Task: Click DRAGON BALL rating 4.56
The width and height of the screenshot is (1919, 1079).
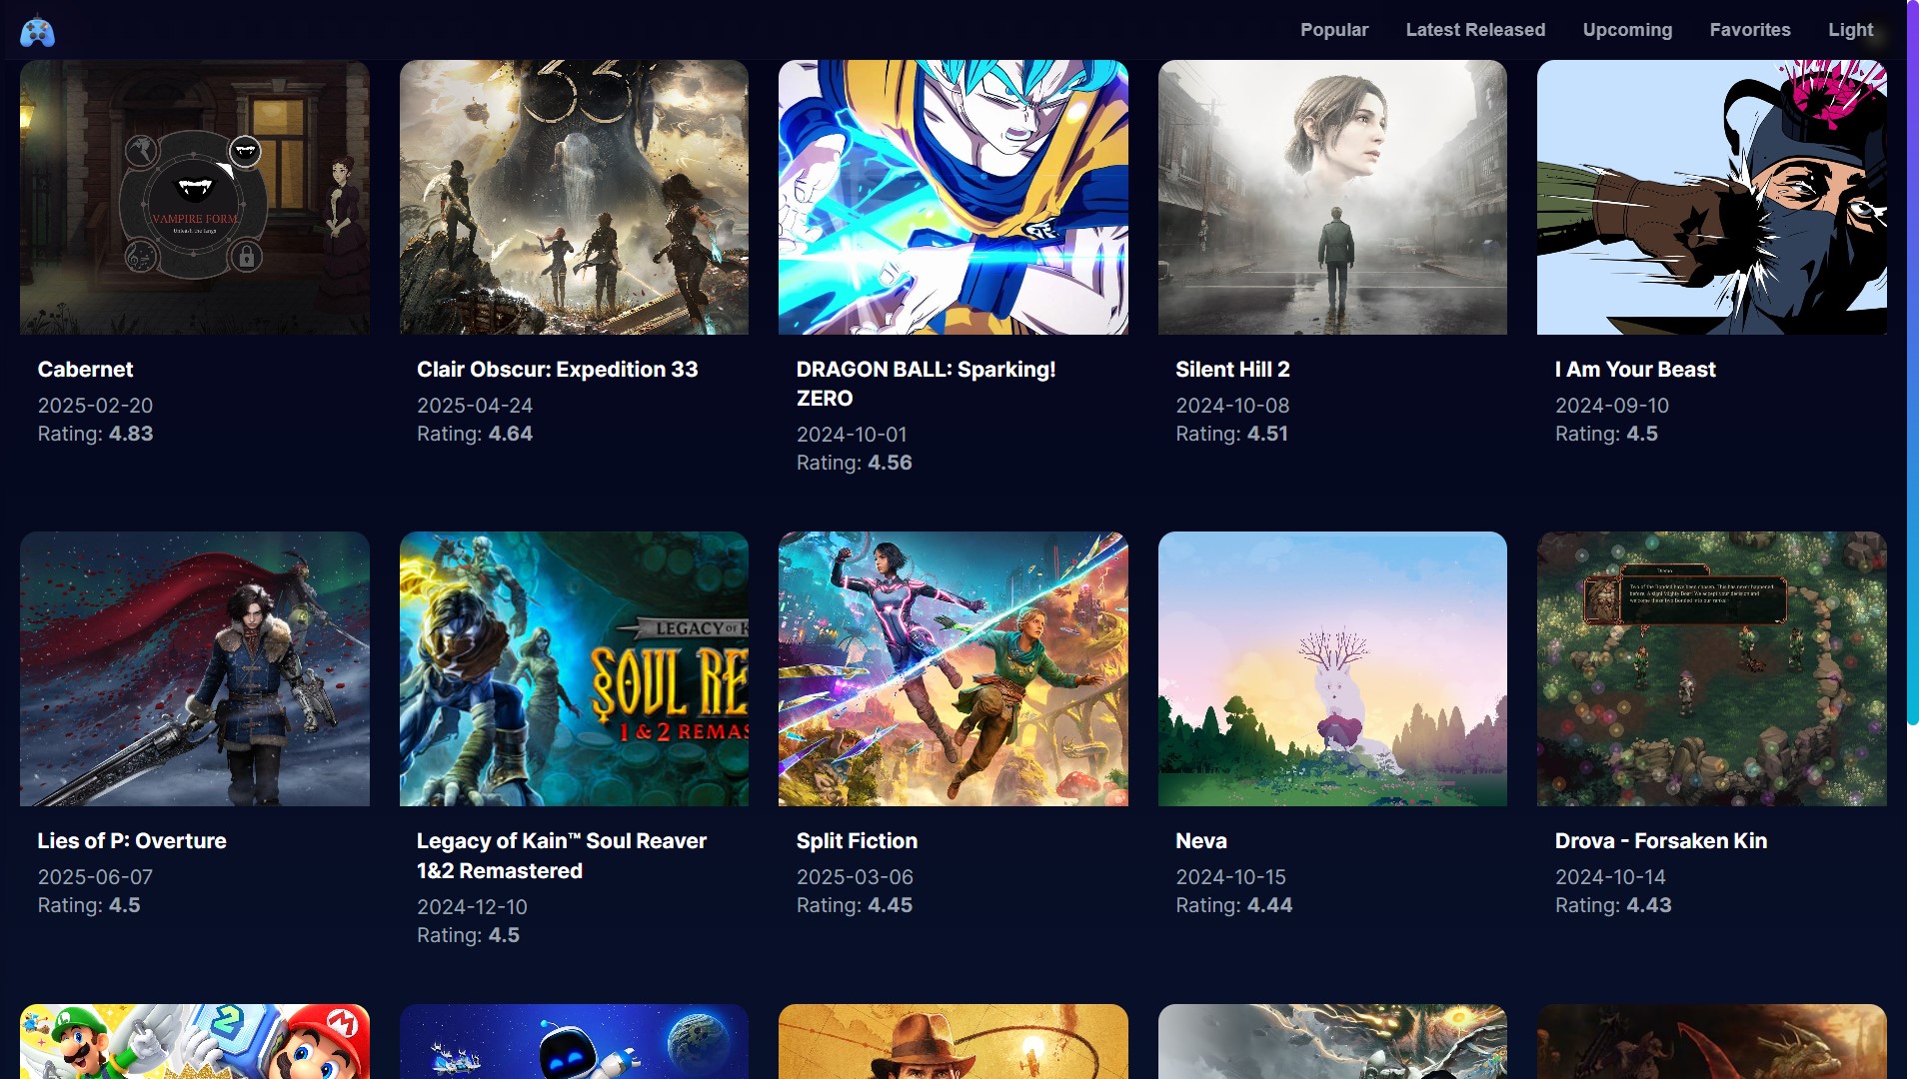Action: click(855, 463)
